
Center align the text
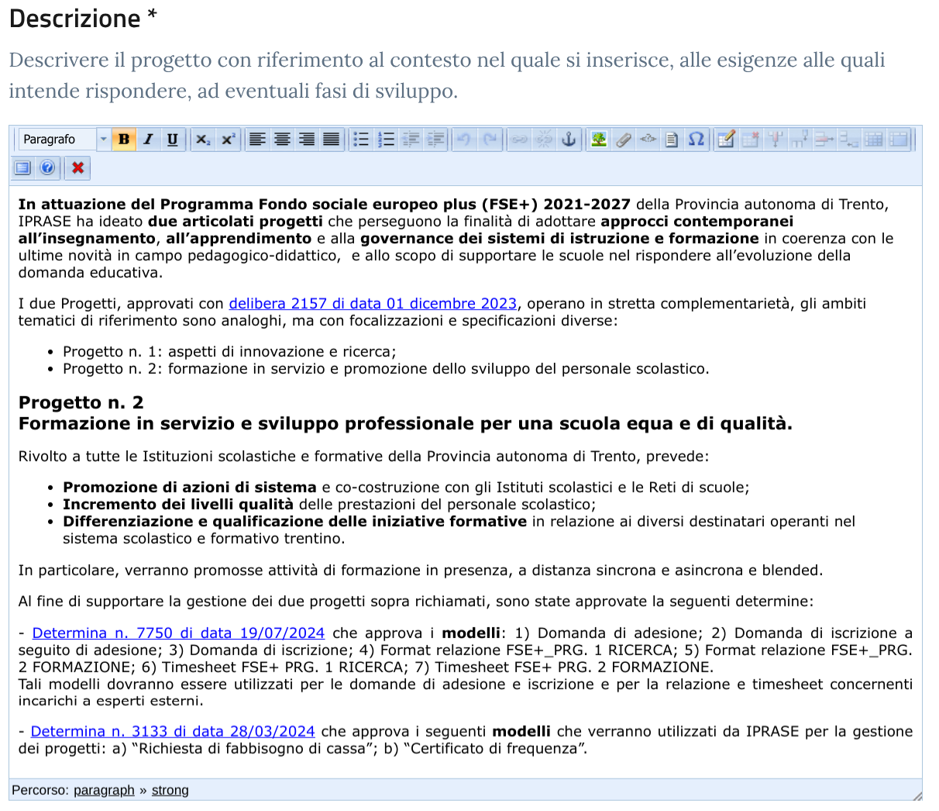pyautogui.click(x=283, y=140)
